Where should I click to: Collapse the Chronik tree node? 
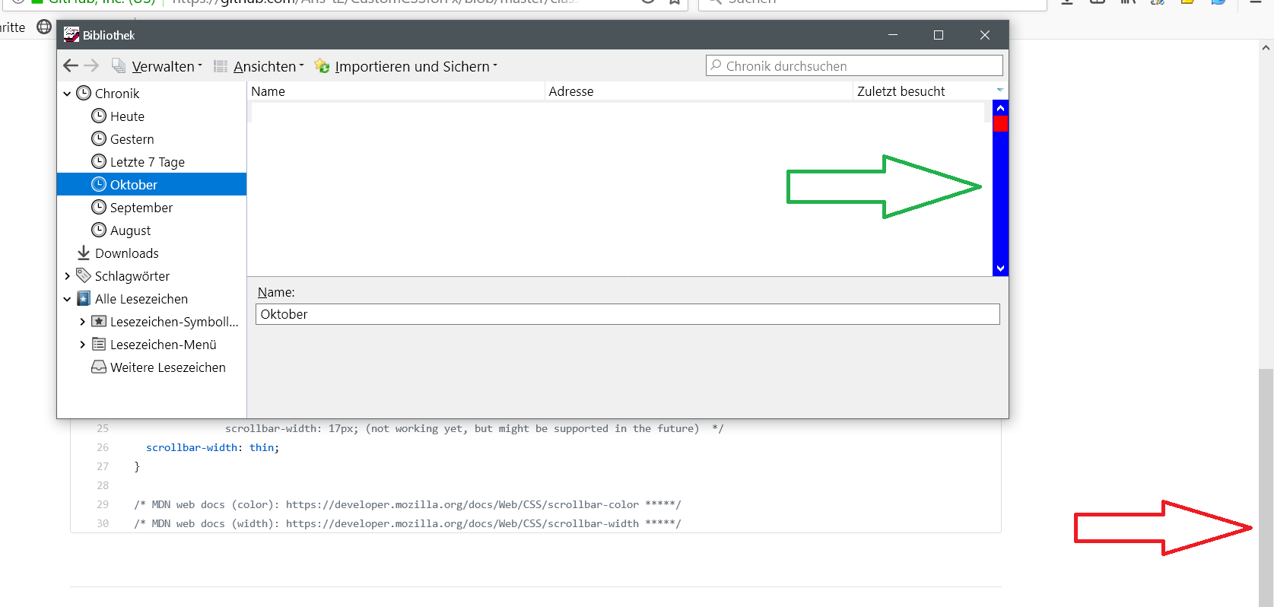(67, 94)
